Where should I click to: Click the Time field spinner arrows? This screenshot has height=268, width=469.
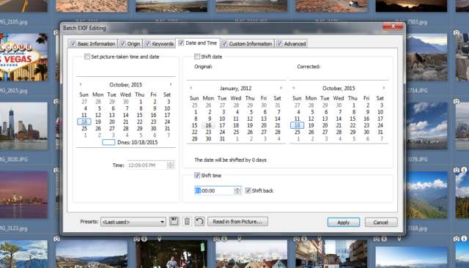coord(171,165)
